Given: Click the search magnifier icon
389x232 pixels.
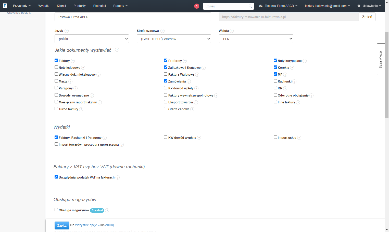Looking at the screenshot, I should tap(250, 6).
